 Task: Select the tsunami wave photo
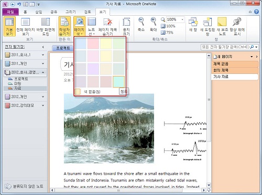click(x=109, y=128)
